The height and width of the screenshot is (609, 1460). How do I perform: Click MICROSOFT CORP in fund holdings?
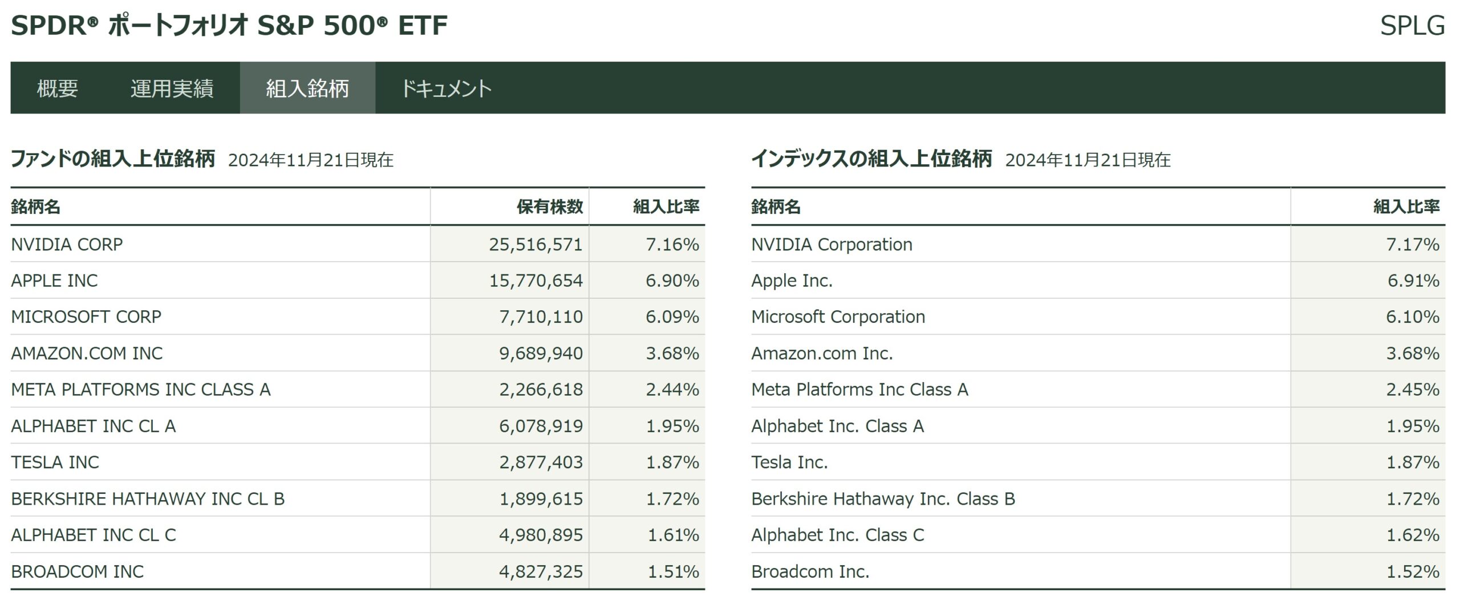(86, 317)
